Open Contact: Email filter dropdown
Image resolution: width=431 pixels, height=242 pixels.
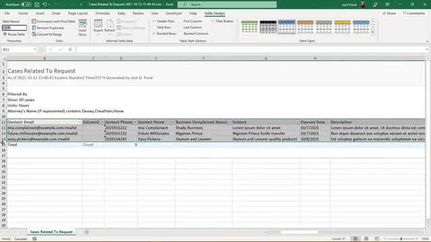79,122
